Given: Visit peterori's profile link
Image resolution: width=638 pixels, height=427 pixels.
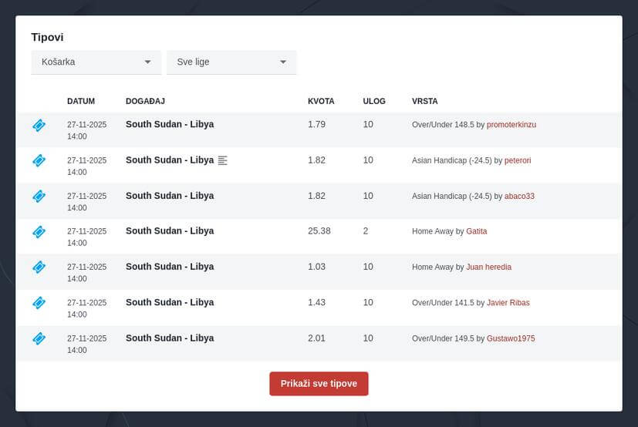Looking at the screenshot, I should 518,160.
